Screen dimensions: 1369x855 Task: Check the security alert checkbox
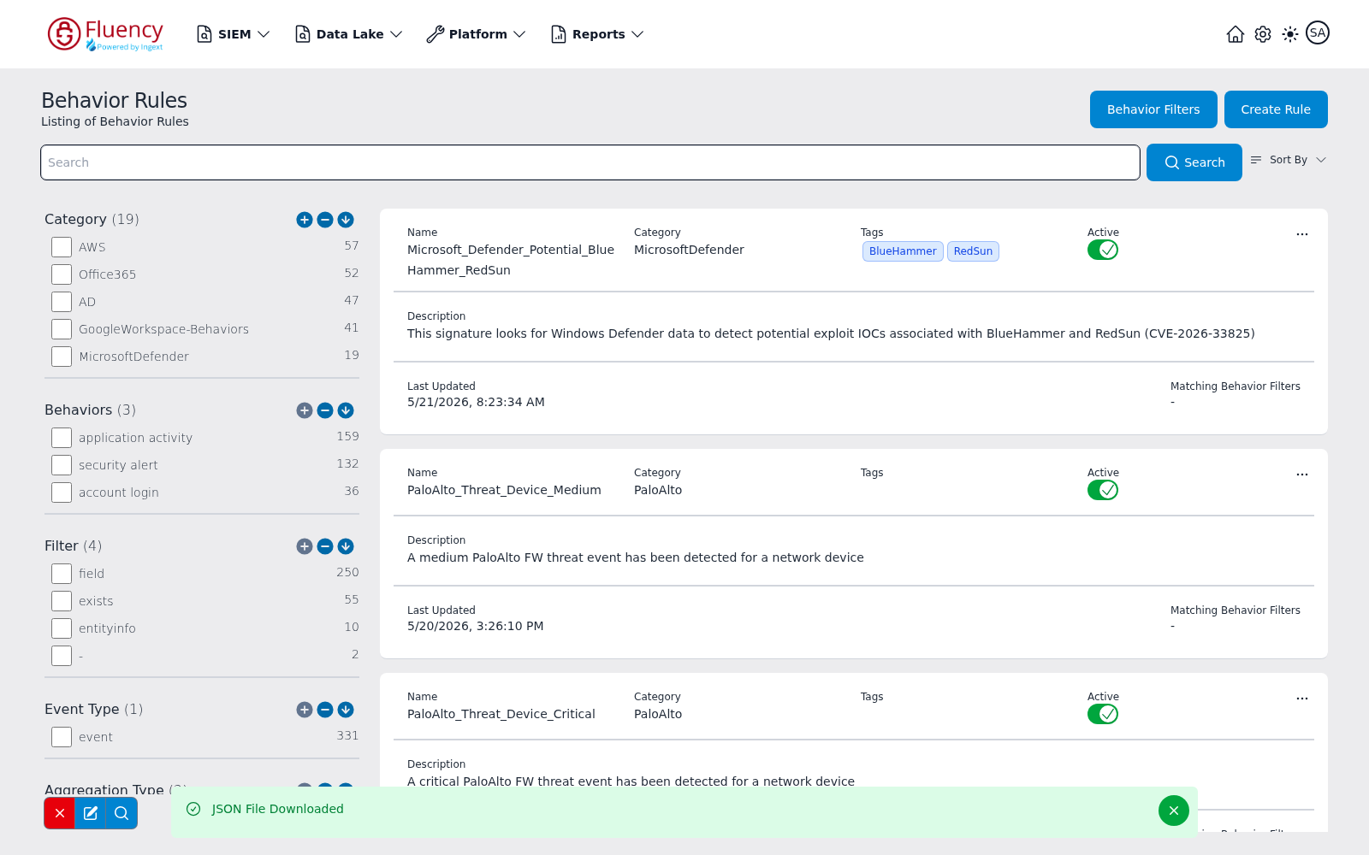pos(62,465)
